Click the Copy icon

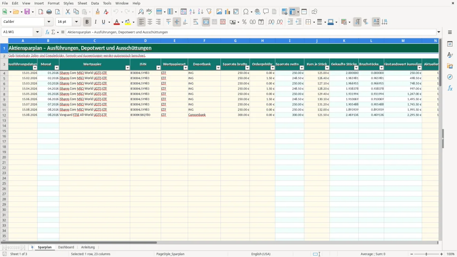(76, 12)
